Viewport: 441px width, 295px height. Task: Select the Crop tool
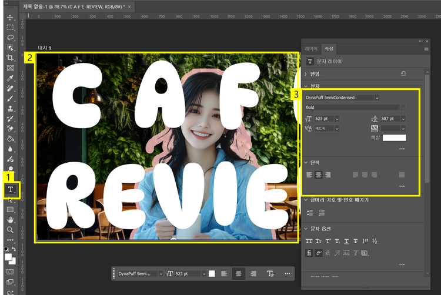[x=10, y=58]
